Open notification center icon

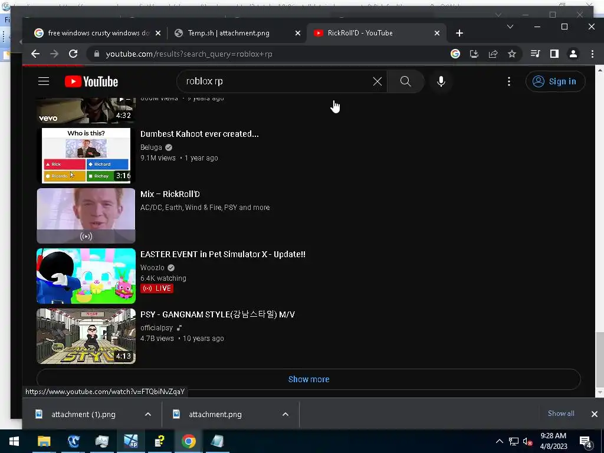tap(586, 442)
